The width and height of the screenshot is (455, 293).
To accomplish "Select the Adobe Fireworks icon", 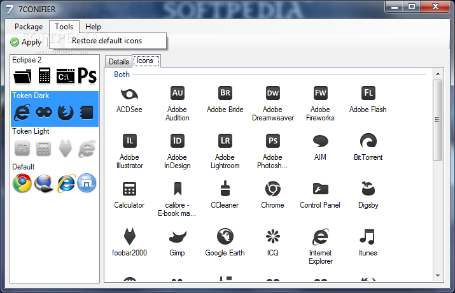I will 320,93.
